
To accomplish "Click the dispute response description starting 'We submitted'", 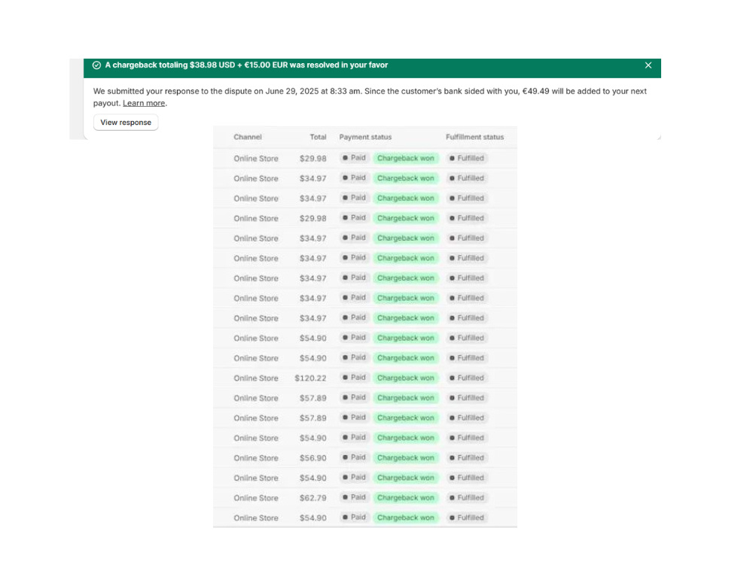I will (x=370, y=97).
